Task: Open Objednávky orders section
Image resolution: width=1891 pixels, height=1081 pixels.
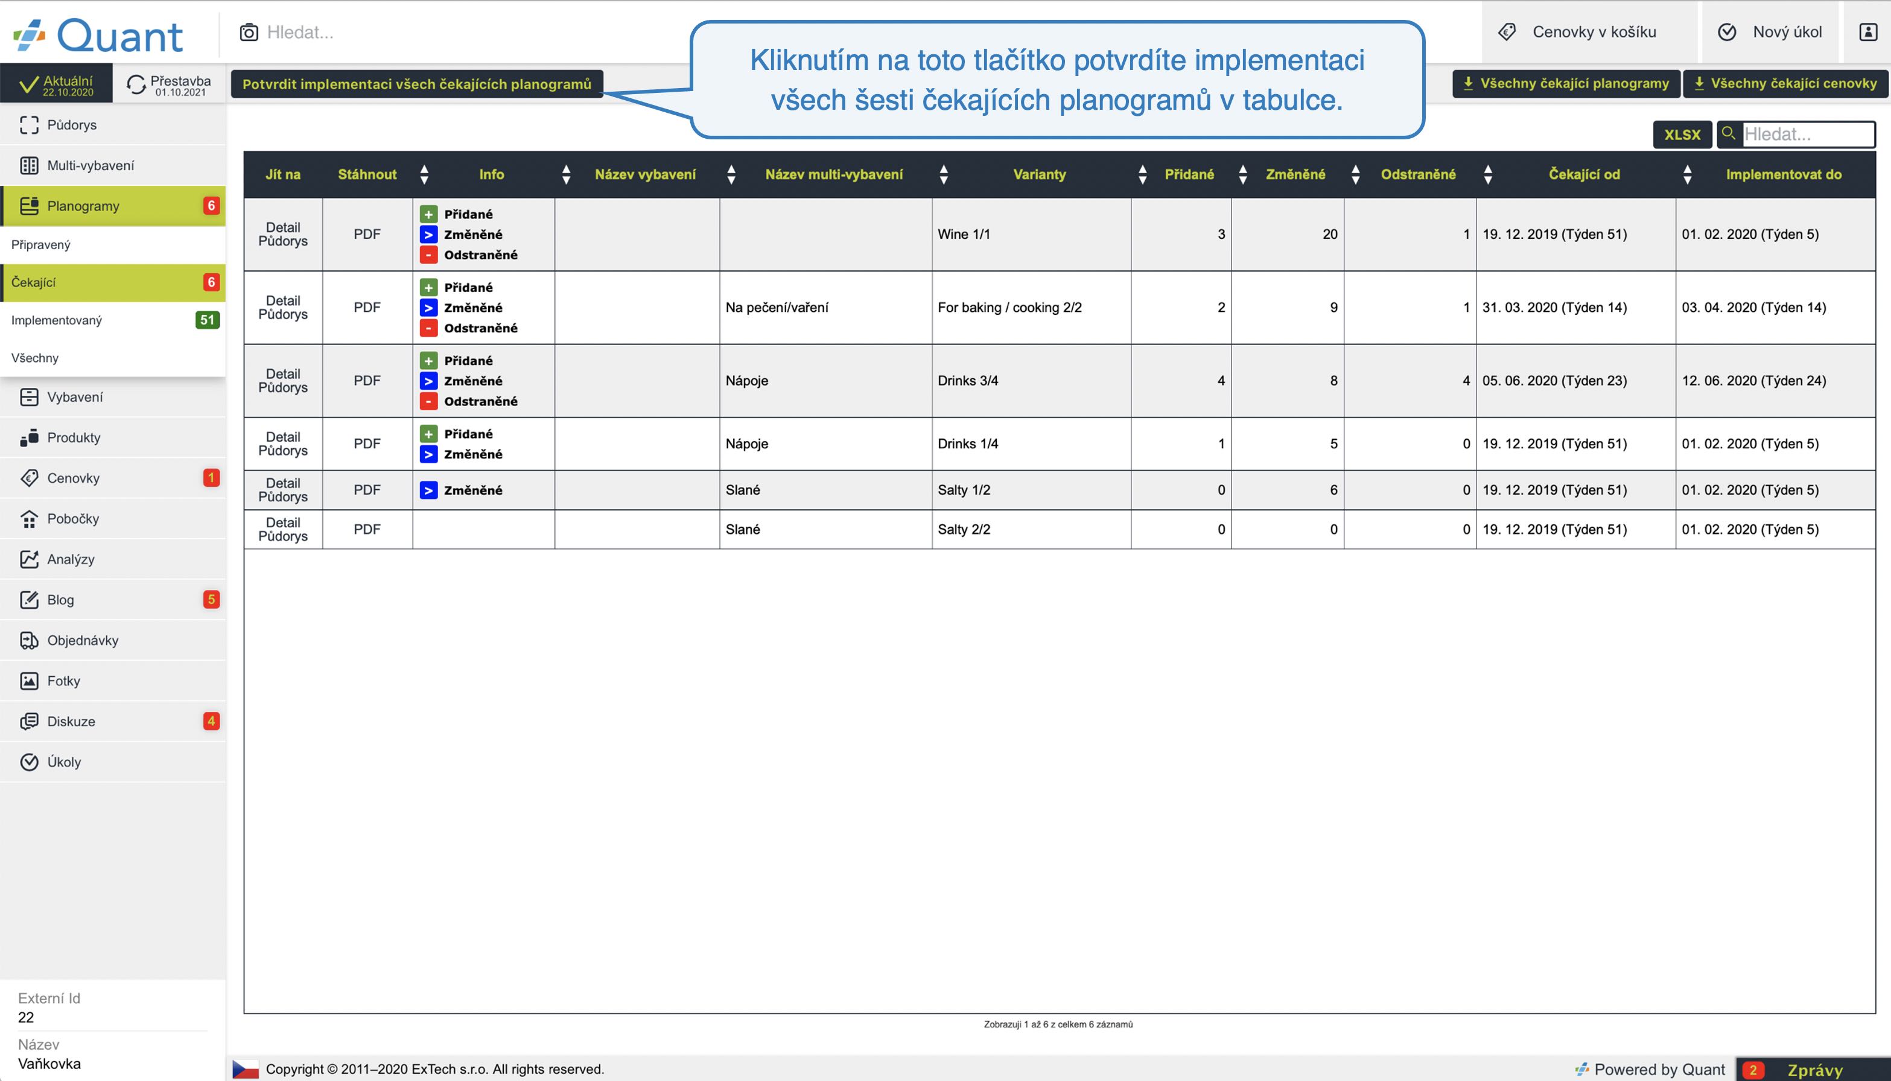Action: [83, 640]
